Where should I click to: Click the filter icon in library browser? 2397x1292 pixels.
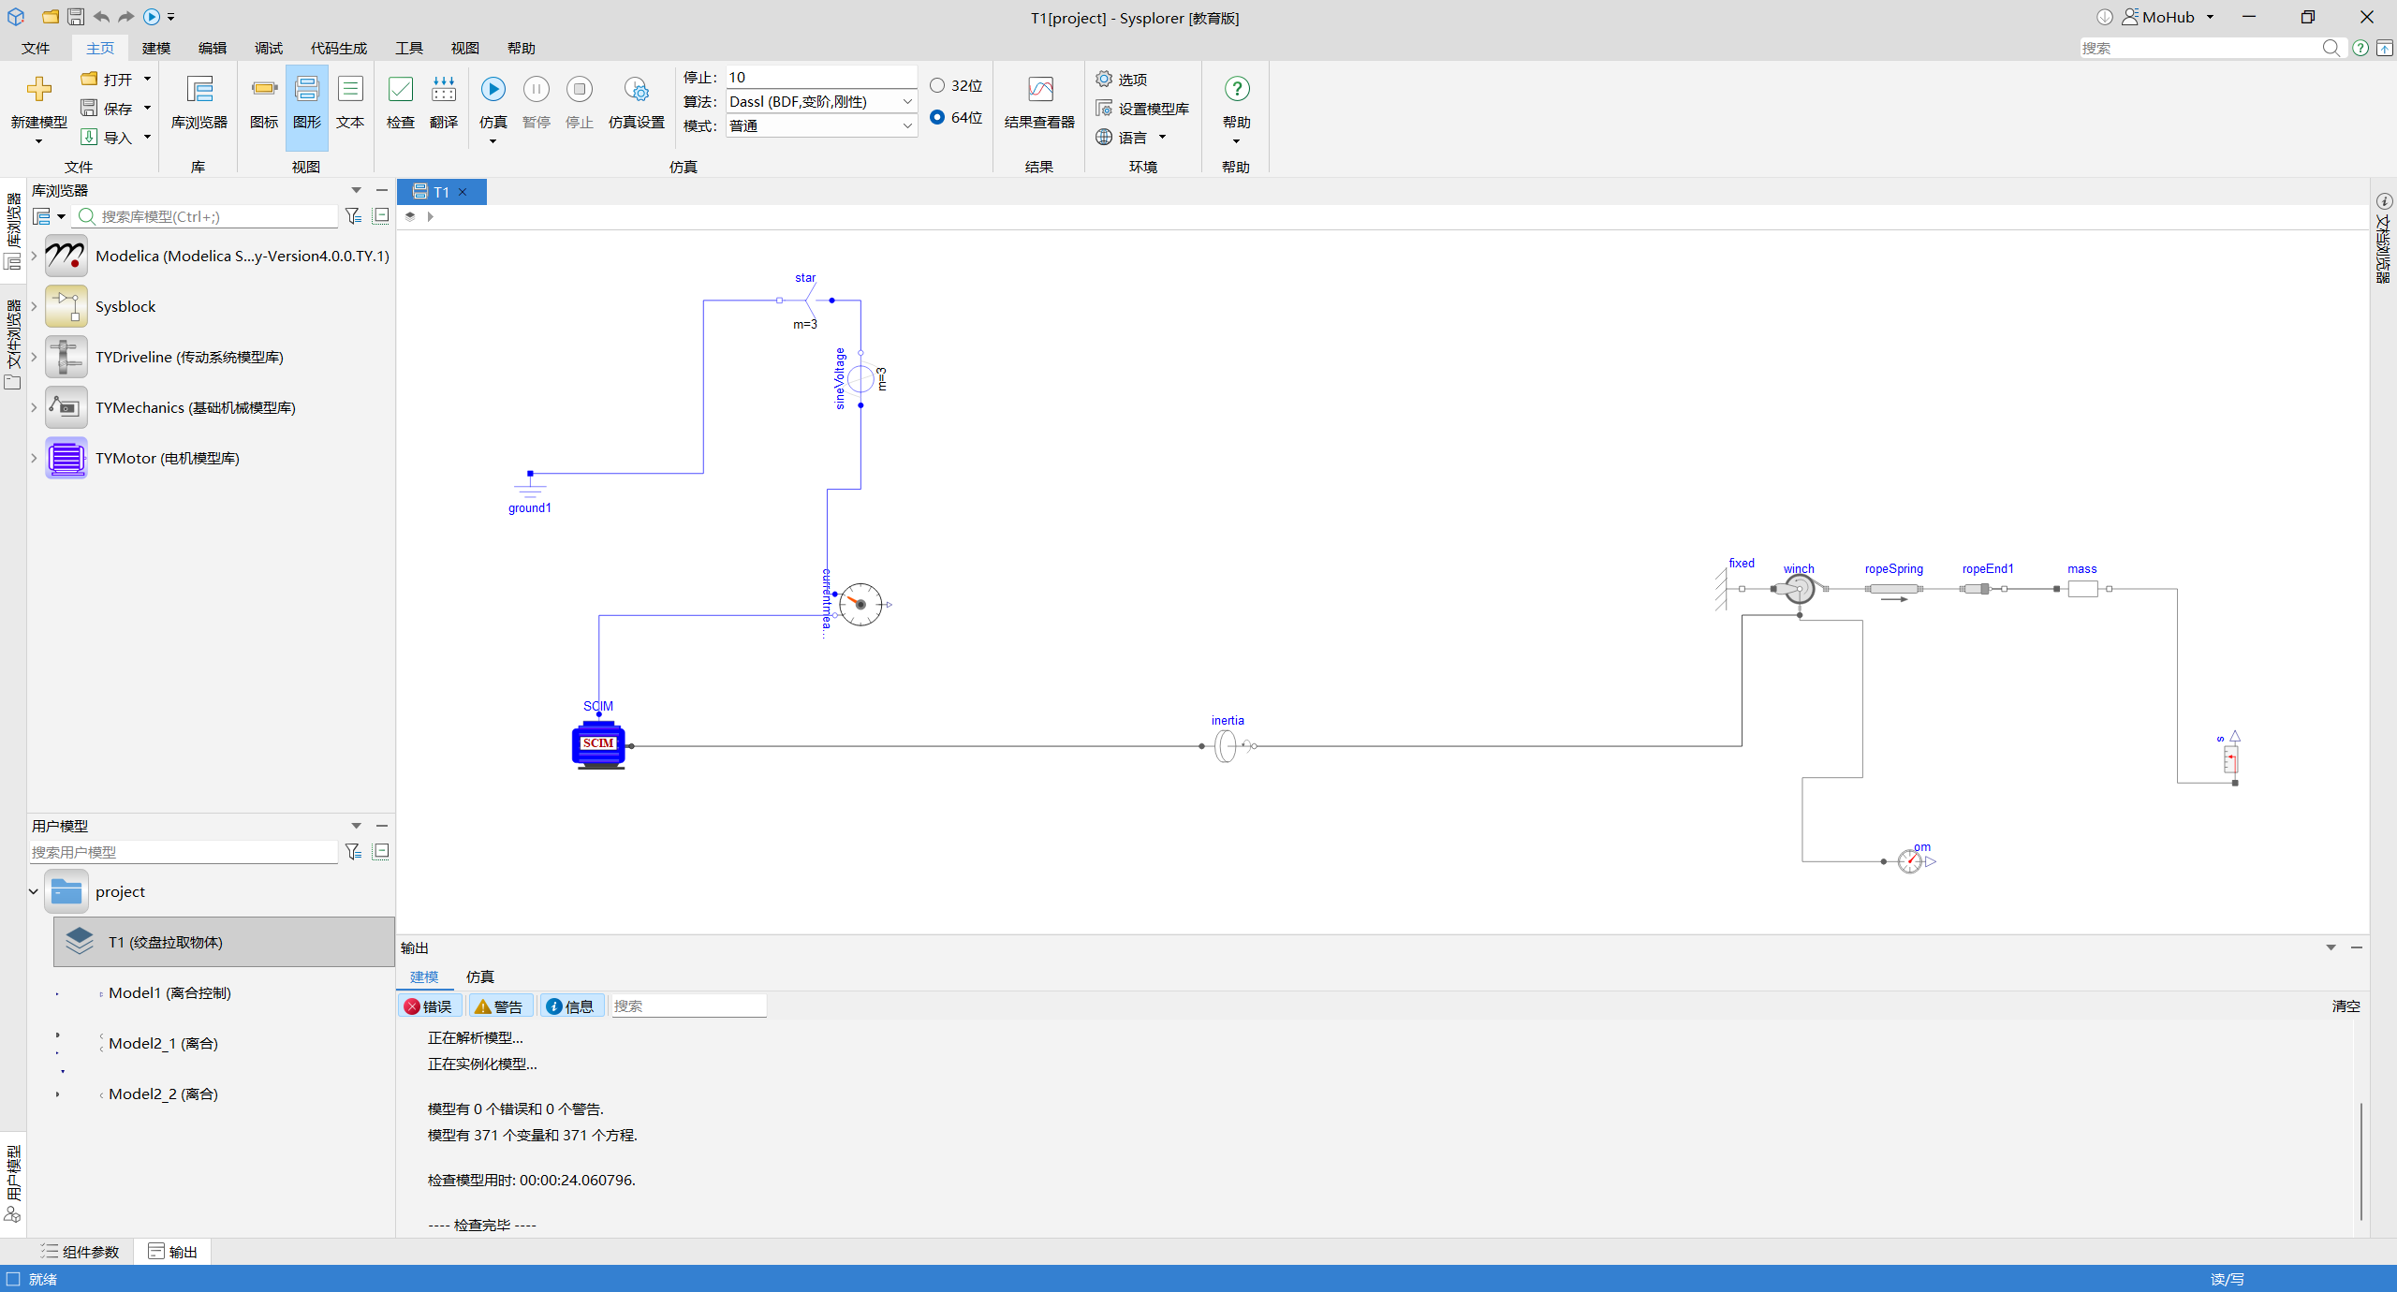click(x=353, y=216)
